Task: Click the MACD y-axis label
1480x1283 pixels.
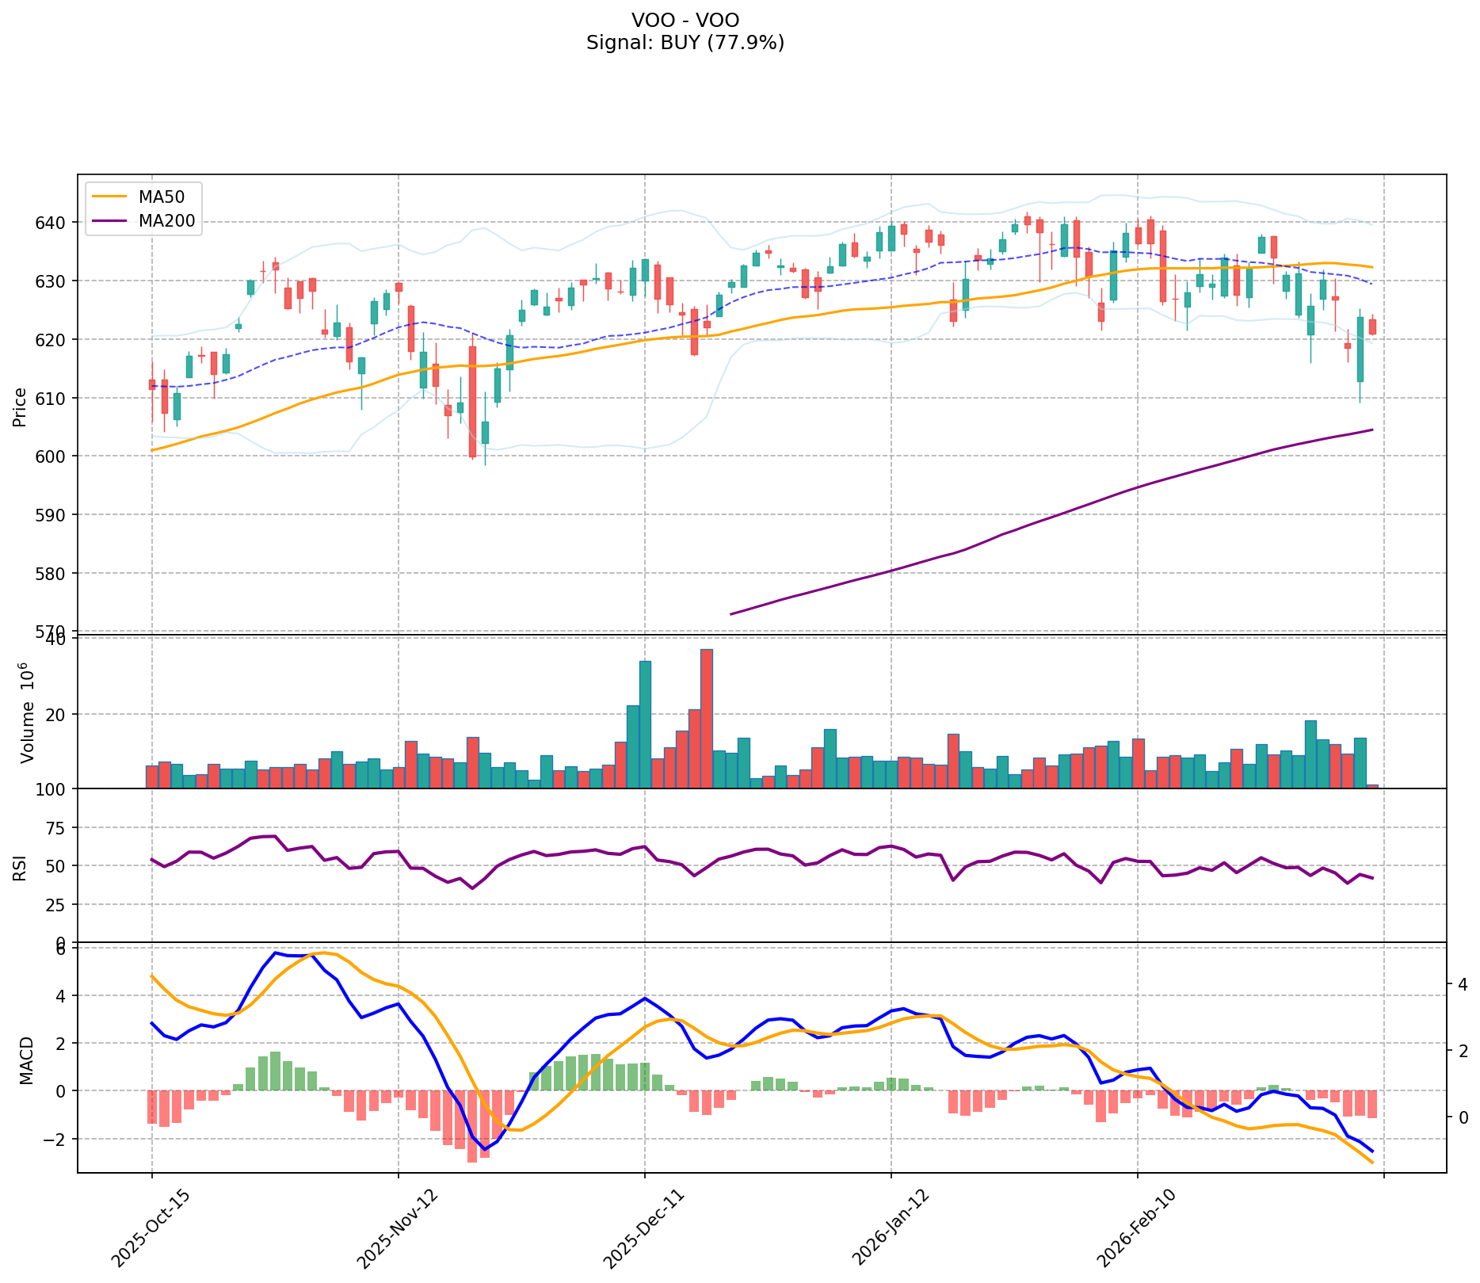Action: point(27,1060)
